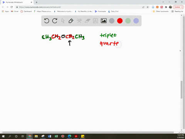Open the Numerade bookmark
185x139 pixels.
tap(100, 11)
